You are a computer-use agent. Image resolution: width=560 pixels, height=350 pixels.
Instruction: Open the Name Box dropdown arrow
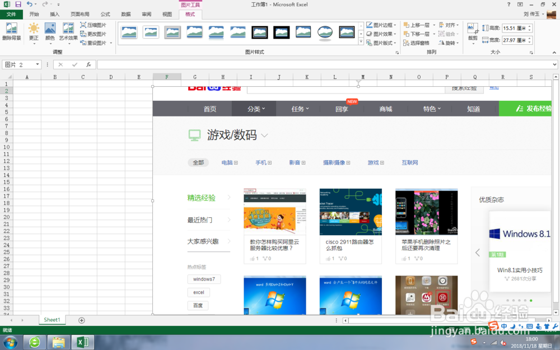coord(38,64)
